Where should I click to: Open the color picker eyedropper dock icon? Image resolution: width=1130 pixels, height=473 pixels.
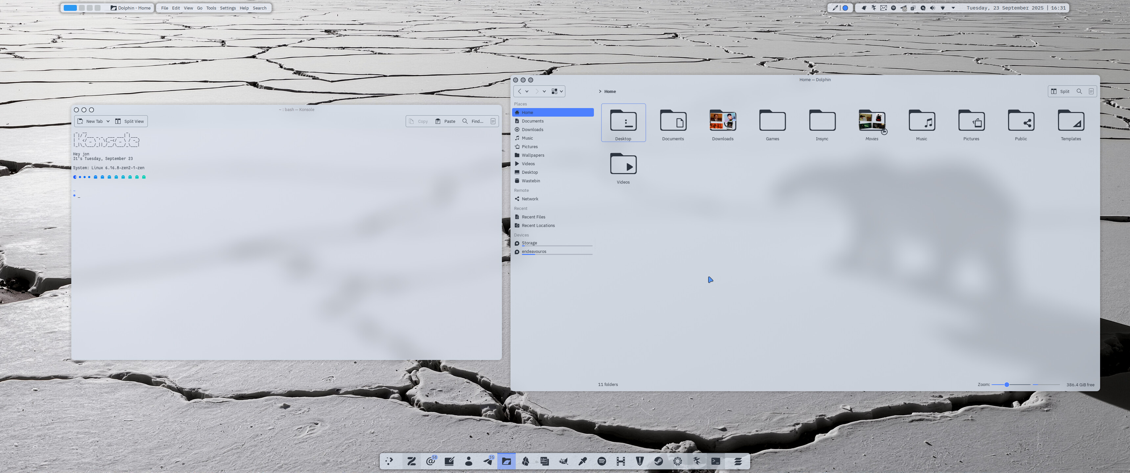pyautogui.click(x=582, y=461)
